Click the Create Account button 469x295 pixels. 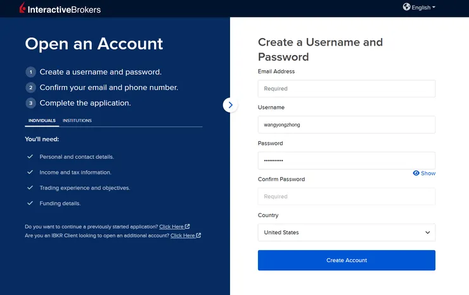point(347,260)
